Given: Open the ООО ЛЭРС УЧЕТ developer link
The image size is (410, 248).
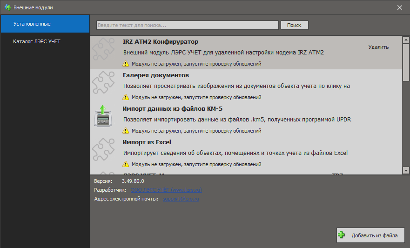Looking at the screenshot, I should click(x=166, y=190).
